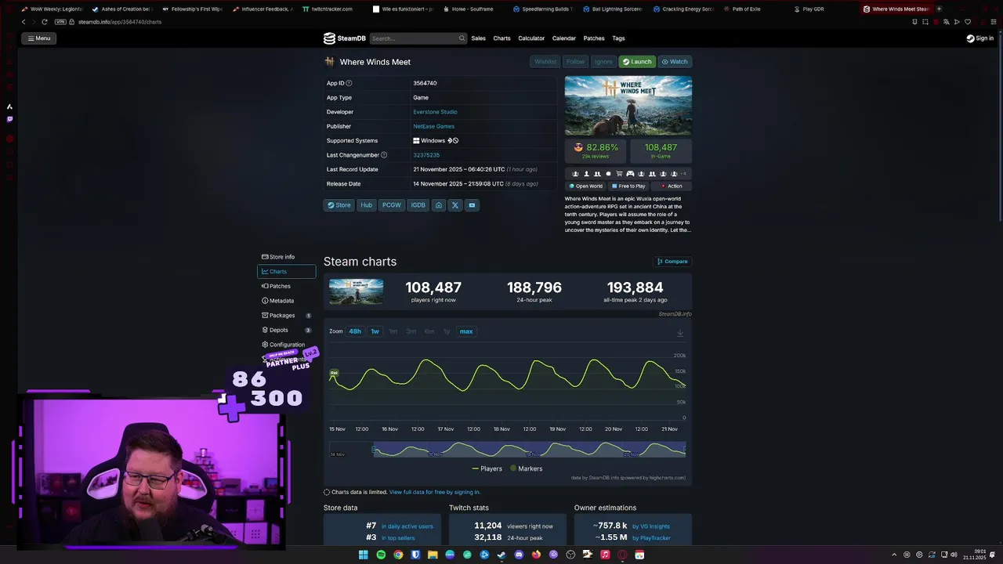Open the Patches top navigation item
The image size is (1003, 564).
[594, 38]
